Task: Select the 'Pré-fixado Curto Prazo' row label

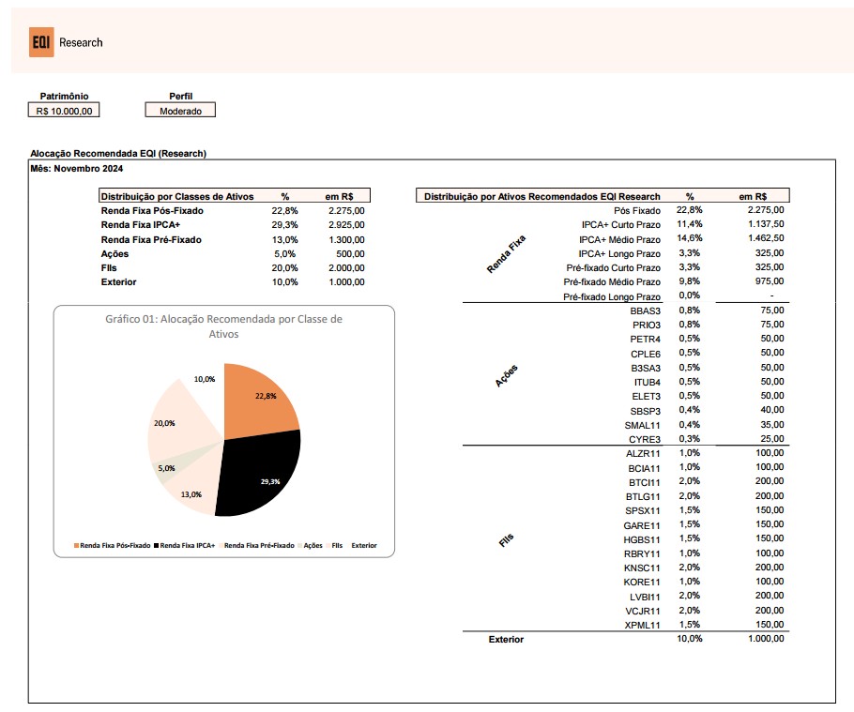Action: (x=613, y=267)
